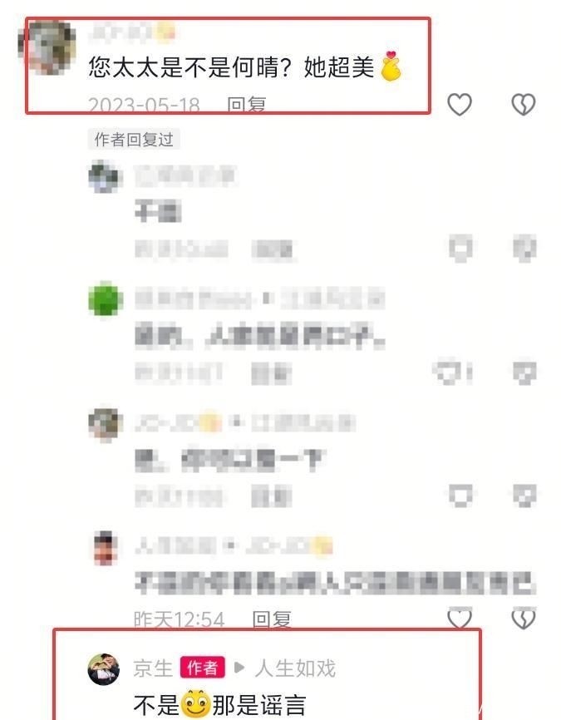The image size is (561, 720).
Task: Dislike the green-avatar user's blurred reply
Action: point(524,372)
